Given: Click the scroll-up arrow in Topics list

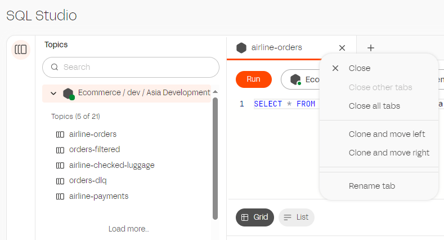Looking at the screenshot, I should (215, 92).
